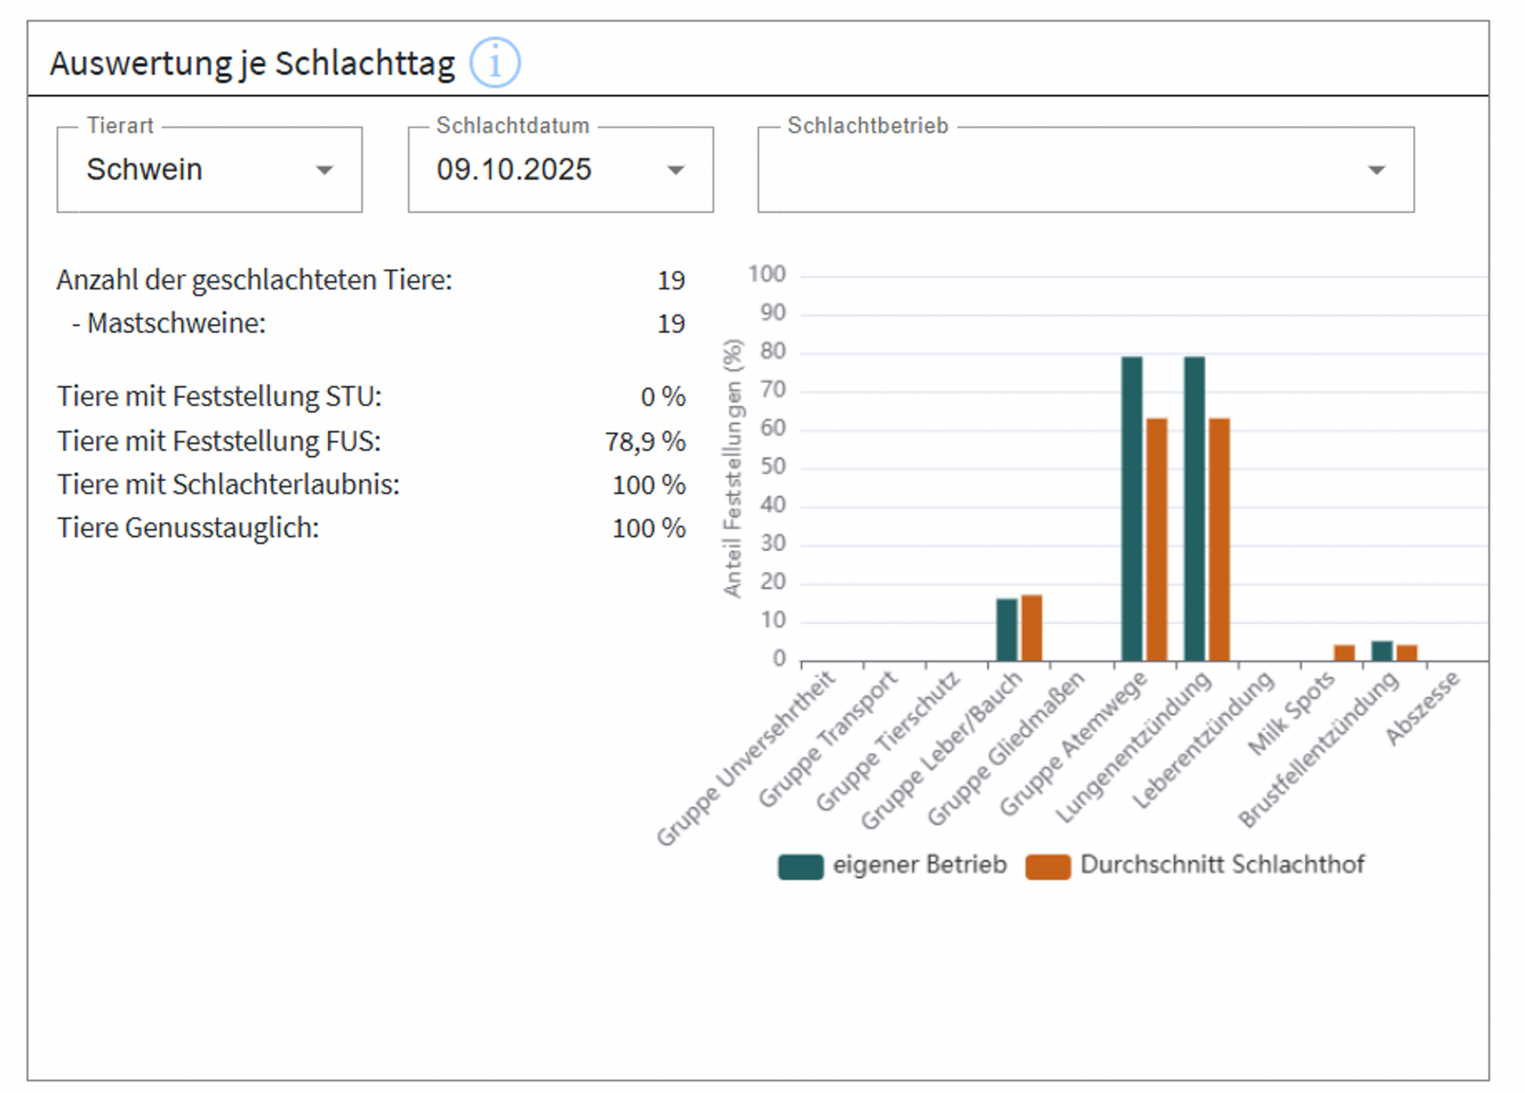Click teal bar for Lungenentzündung
1525x1093 pixels.
point(1194,508)
